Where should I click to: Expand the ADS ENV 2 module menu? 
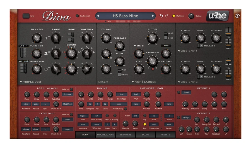point(188,82)
